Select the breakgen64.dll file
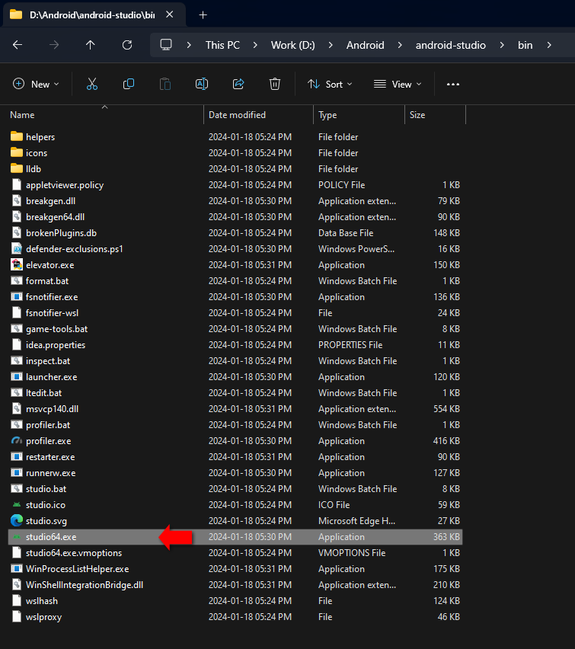The height and width of the screenshot is (649, 575). click(55, 216)
